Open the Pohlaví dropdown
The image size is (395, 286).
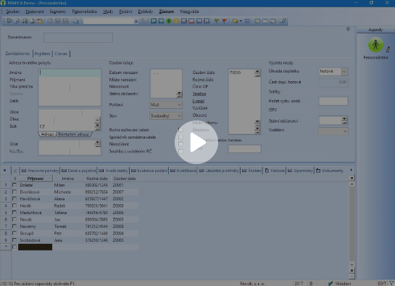(166, 105)
